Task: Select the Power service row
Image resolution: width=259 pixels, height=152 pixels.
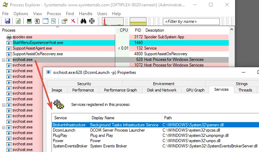Action: coord(156,141)
